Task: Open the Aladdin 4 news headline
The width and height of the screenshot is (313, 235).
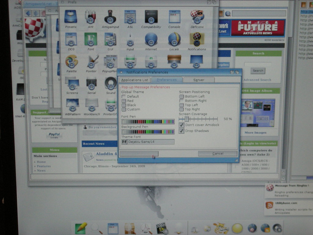Action: click(106, 154)
